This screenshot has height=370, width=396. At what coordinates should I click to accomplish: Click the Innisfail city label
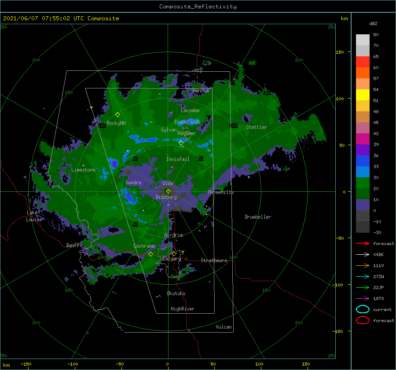178,159
